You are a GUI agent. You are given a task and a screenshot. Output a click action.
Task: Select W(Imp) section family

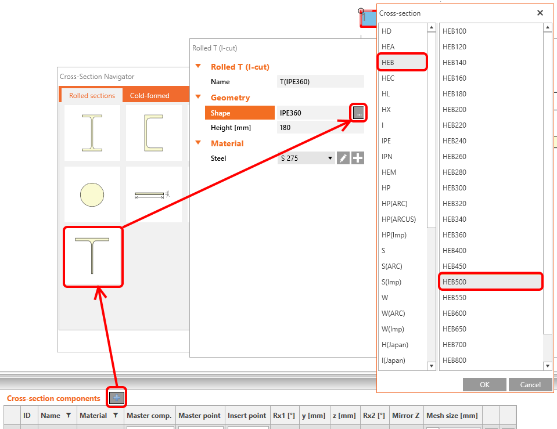(403, 329)
